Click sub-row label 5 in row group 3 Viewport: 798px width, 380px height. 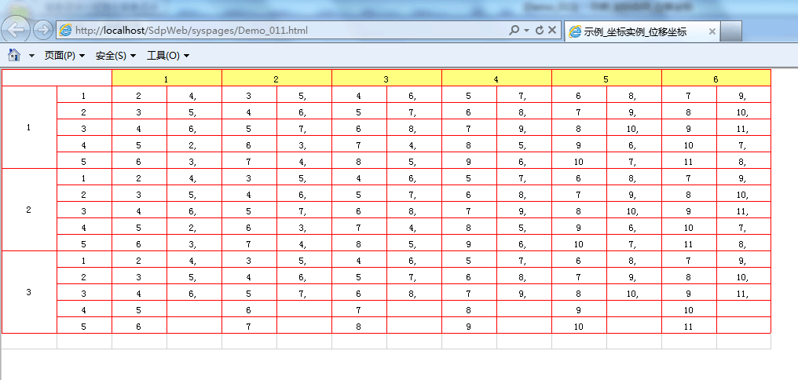coord(84,327)
